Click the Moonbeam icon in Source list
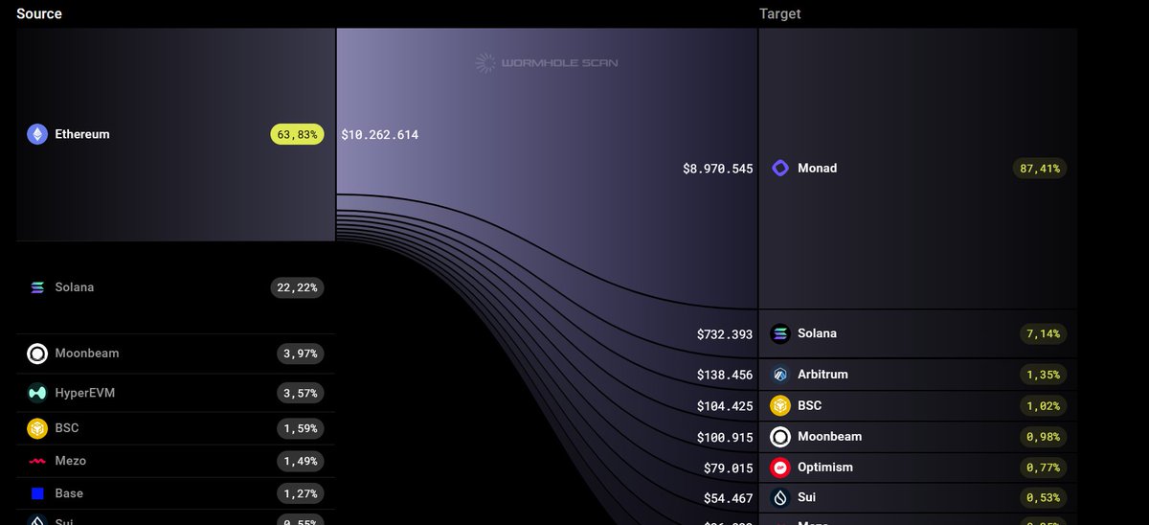1149x525 pixels. click(37, 354)
